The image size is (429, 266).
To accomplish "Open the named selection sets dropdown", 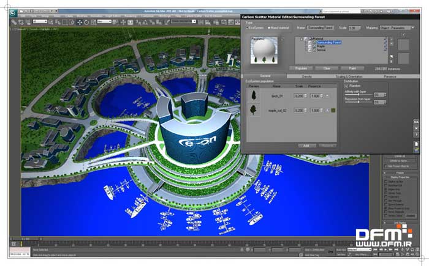I will [183, 21].
